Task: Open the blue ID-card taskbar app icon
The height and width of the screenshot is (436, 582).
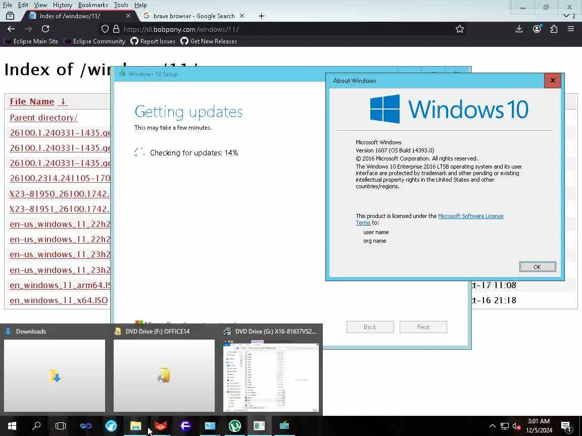Action: [x=210, y=425]
